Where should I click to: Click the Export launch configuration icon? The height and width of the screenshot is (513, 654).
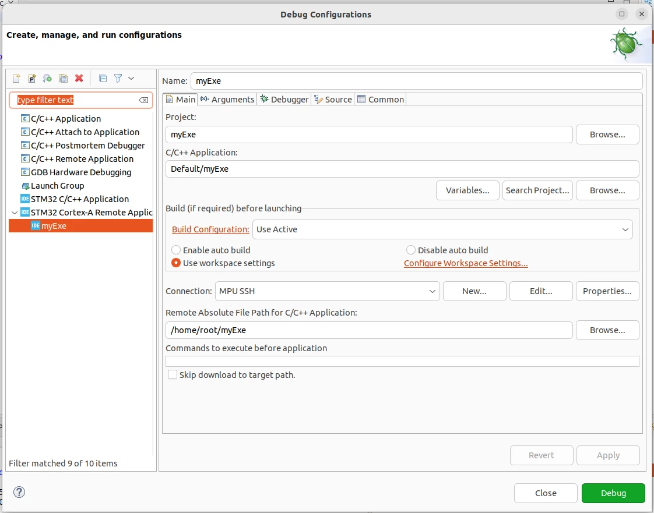(x=47, y=79)
